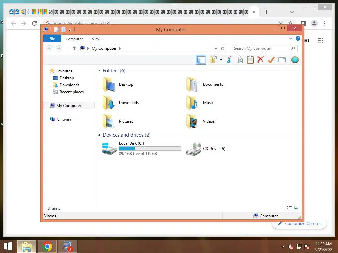The image size is (338, 253).
Task: Click the quick access properties icon
Action: click(56, 30)
